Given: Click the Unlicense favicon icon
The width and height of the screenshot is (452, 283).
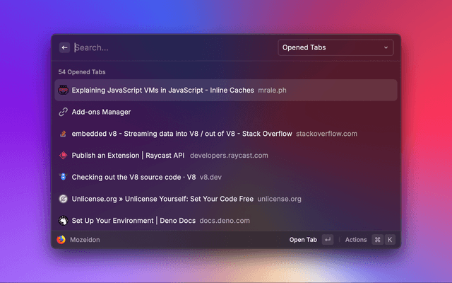Looking at the screenshot, I should (63, 199).
